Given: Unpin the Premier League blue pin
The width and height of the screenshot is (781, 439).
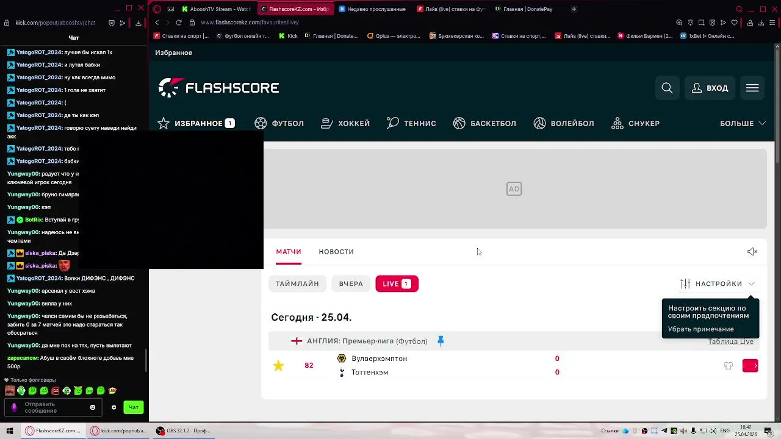Looking at the screenshot, I should (x=441, y=341).
